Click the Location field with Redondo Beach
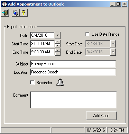129x134 pixels. [x=73, y=72]
